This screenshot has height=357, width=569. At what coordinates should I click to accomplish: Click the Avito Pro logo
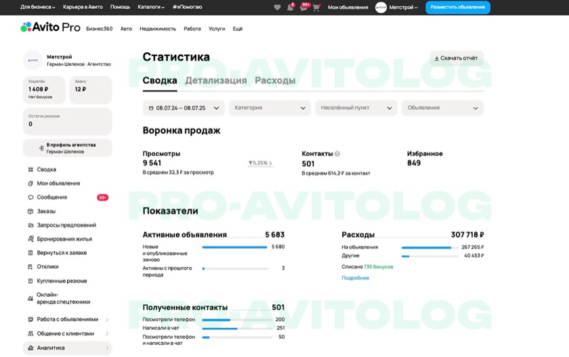pyautogui.click(x=50, y=27)
